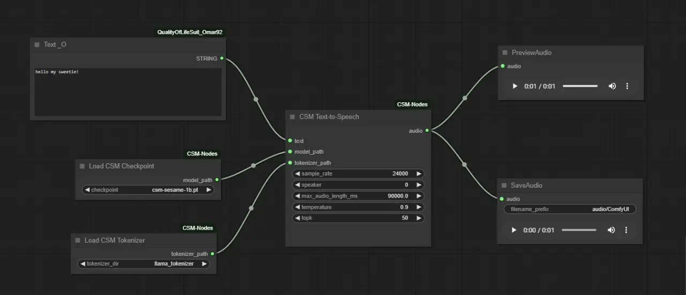Collapse the CSM Text-to-Speech node
This screenshot has width=686, height=295.
coord(292,117)
